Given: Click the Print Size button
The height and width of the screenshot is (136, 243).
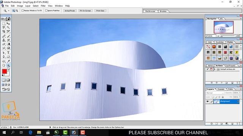Looking at the screenshot, I should pos(100,11).
